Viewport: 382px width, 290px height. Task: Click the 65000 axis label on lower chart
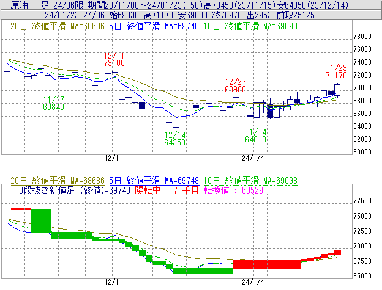pos(362,276)
